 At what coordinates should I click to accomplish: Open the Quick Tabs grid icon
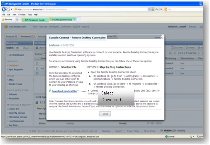click(x=17, y=20)
